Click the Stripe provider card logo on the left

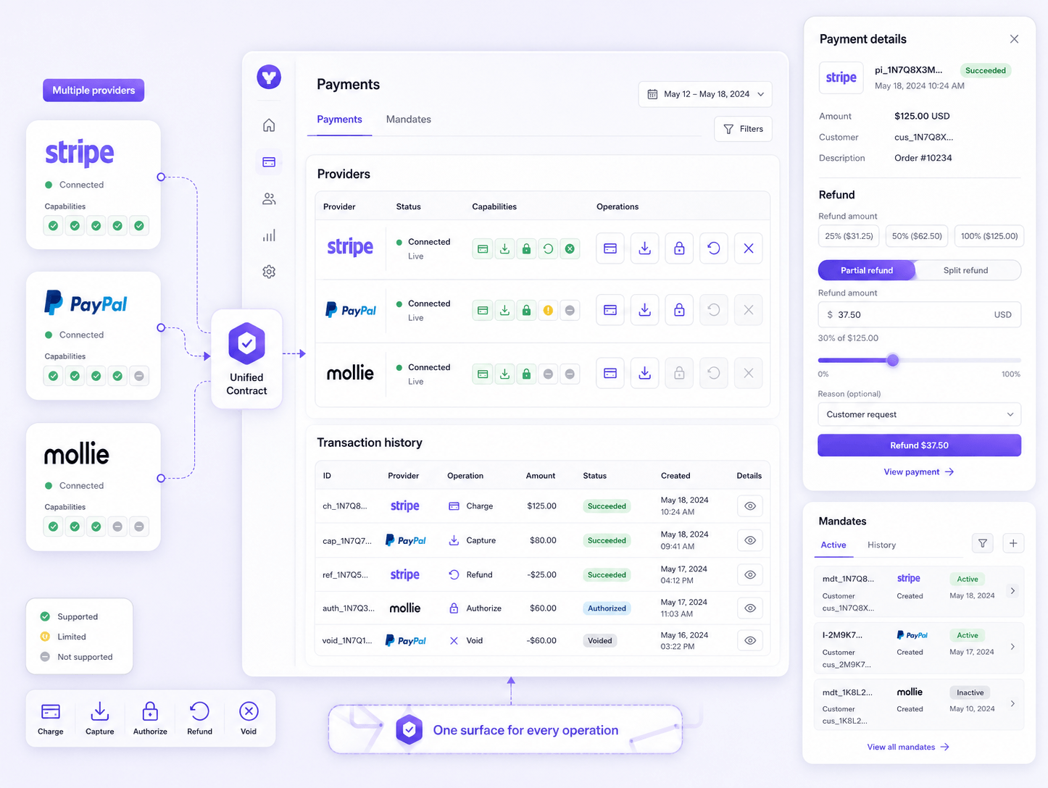point(80,153)
